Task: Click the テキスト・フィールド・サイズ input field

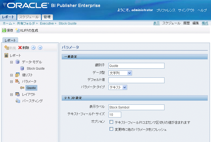Action: 115,114
